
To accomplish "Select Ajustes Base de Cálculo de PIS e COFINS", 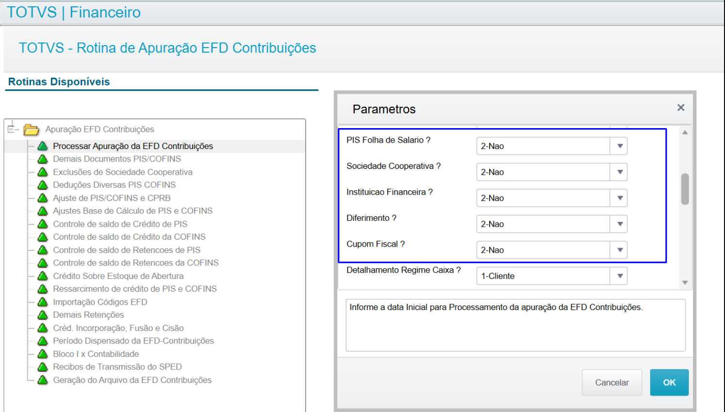I will pyautogui.click(x=133, y=211).
